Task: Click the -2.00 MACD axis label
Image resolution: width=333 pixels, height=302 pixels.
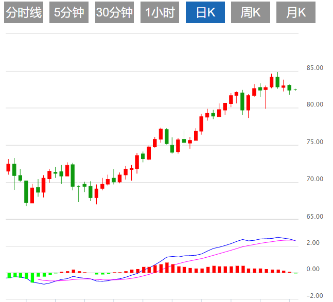Action: click(x=312, y=295)
